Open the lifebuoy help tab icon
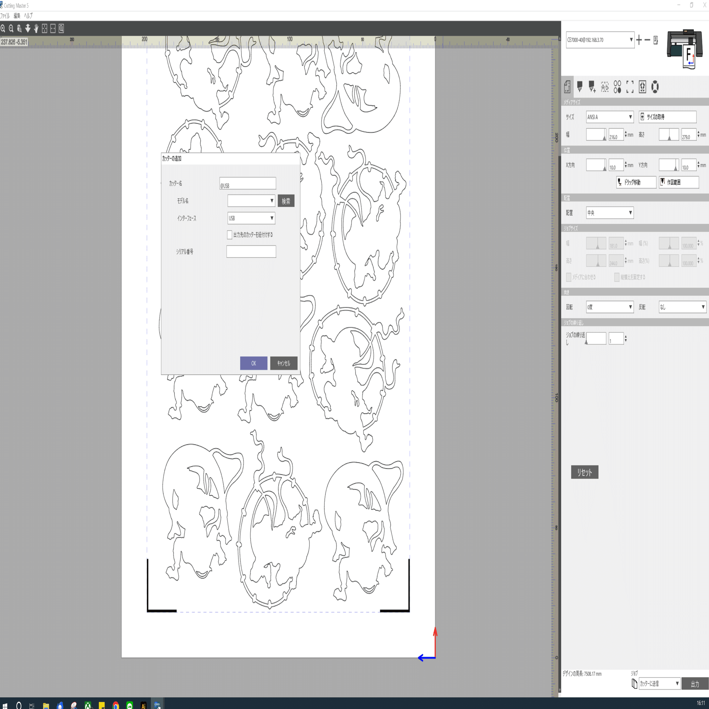The height and width of the screenshot is (709, 709). (x=655, y=87)
